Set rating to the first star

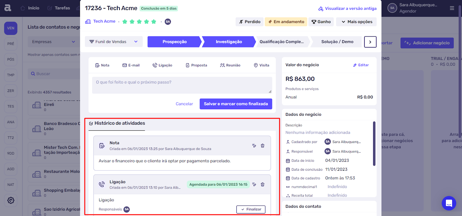(125, 22)
